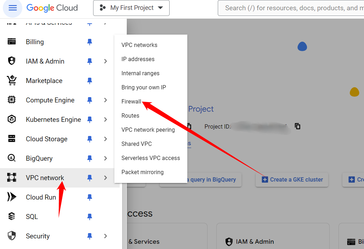Expand the Cloud Storage submenu chevron
Viewport: 364px width, 249px height.
[x=106, y=139]
